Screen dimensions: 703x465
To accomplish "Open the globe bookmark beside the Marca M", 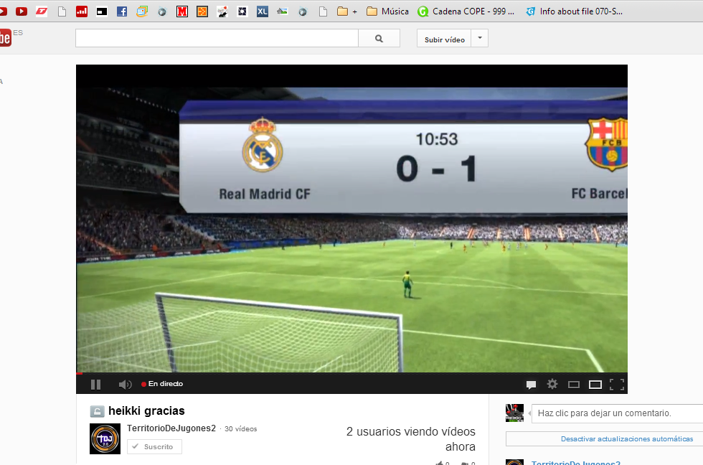I will click(x=162, y=11).
